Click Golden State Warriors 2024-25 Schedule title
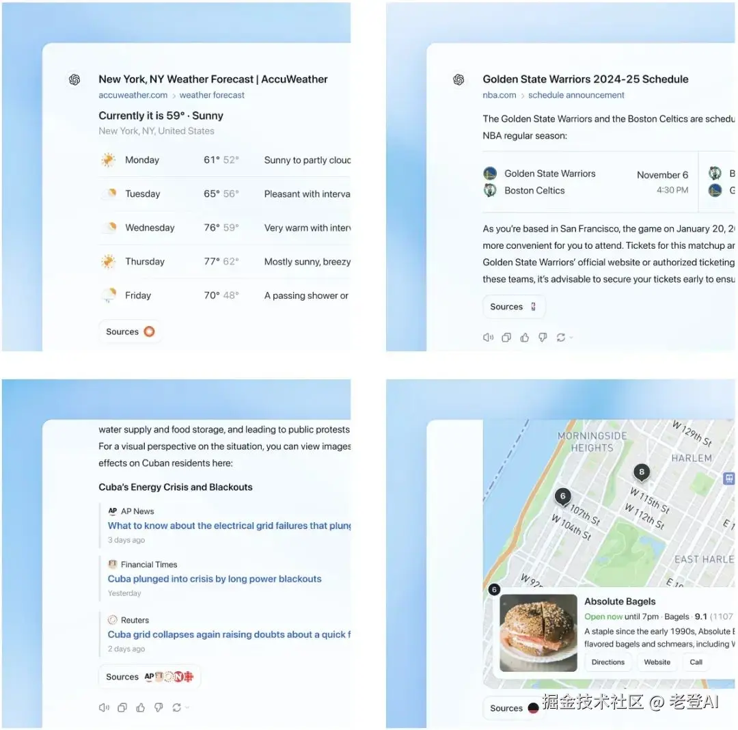 [586, 79]
